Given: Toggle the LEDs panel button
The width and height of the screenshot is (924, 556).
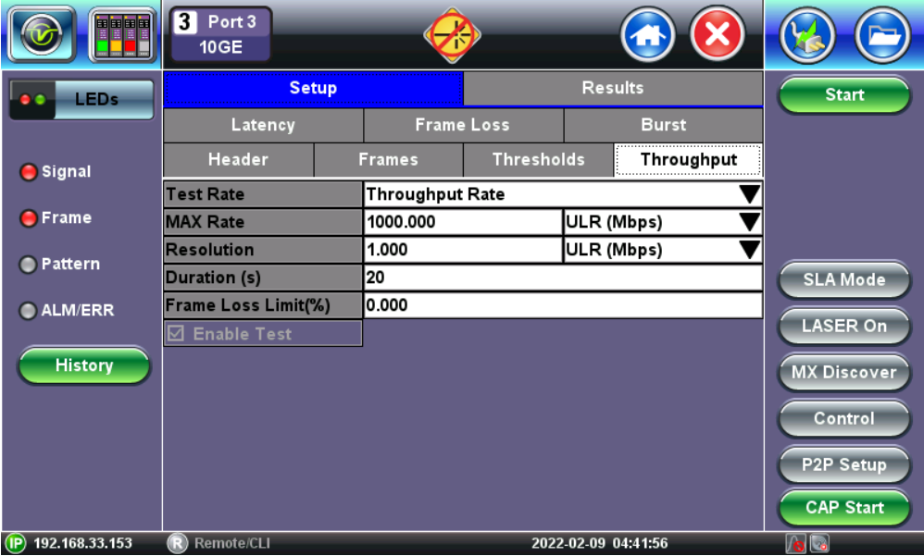Looking at the screenshot, I should 81,99.
